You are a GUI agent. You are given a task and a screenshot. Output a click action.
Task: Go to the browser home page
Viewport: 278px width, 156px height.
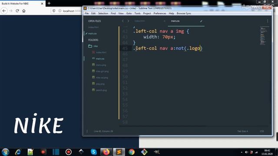tap(24, 11)
